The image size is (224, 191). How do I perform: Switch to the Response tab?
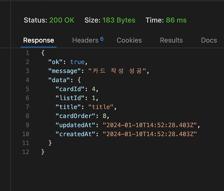click(39, 40)
